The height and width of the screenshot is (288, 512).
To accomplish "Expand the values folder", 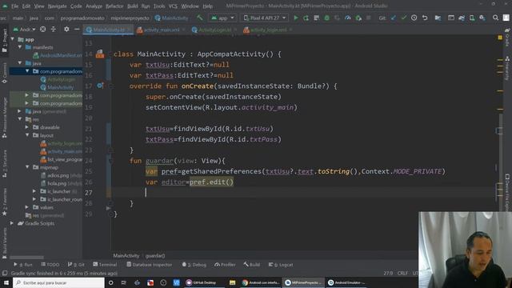I will coord(27,207).
